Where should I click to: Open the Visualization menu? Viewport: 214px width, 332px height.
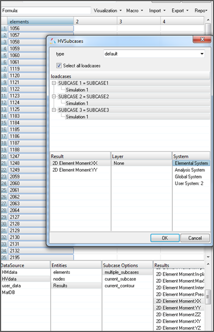tap(108, 11)
